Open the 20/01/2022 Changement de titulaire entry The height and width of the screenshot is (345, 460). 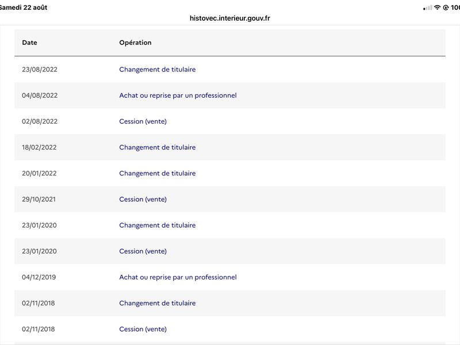(157, 174)
